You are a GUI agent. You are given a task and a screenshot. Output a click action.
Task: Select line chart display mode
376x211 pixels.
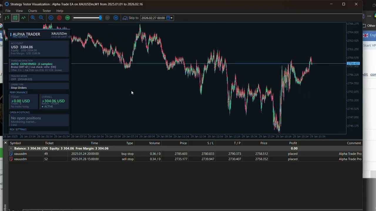coord(23,18)
